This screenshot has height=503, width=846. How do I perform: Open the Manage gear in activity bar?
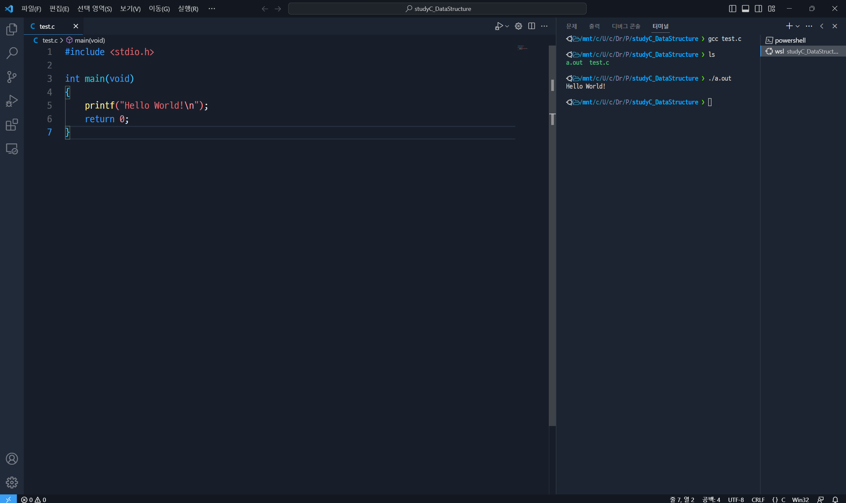coord(12,482)
